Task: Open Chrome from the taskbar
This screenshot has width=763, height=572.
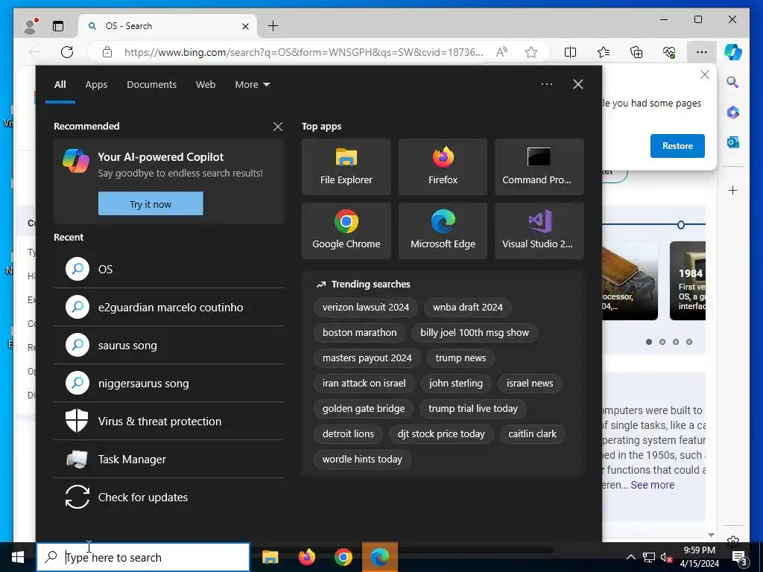Action: (343, 557)
